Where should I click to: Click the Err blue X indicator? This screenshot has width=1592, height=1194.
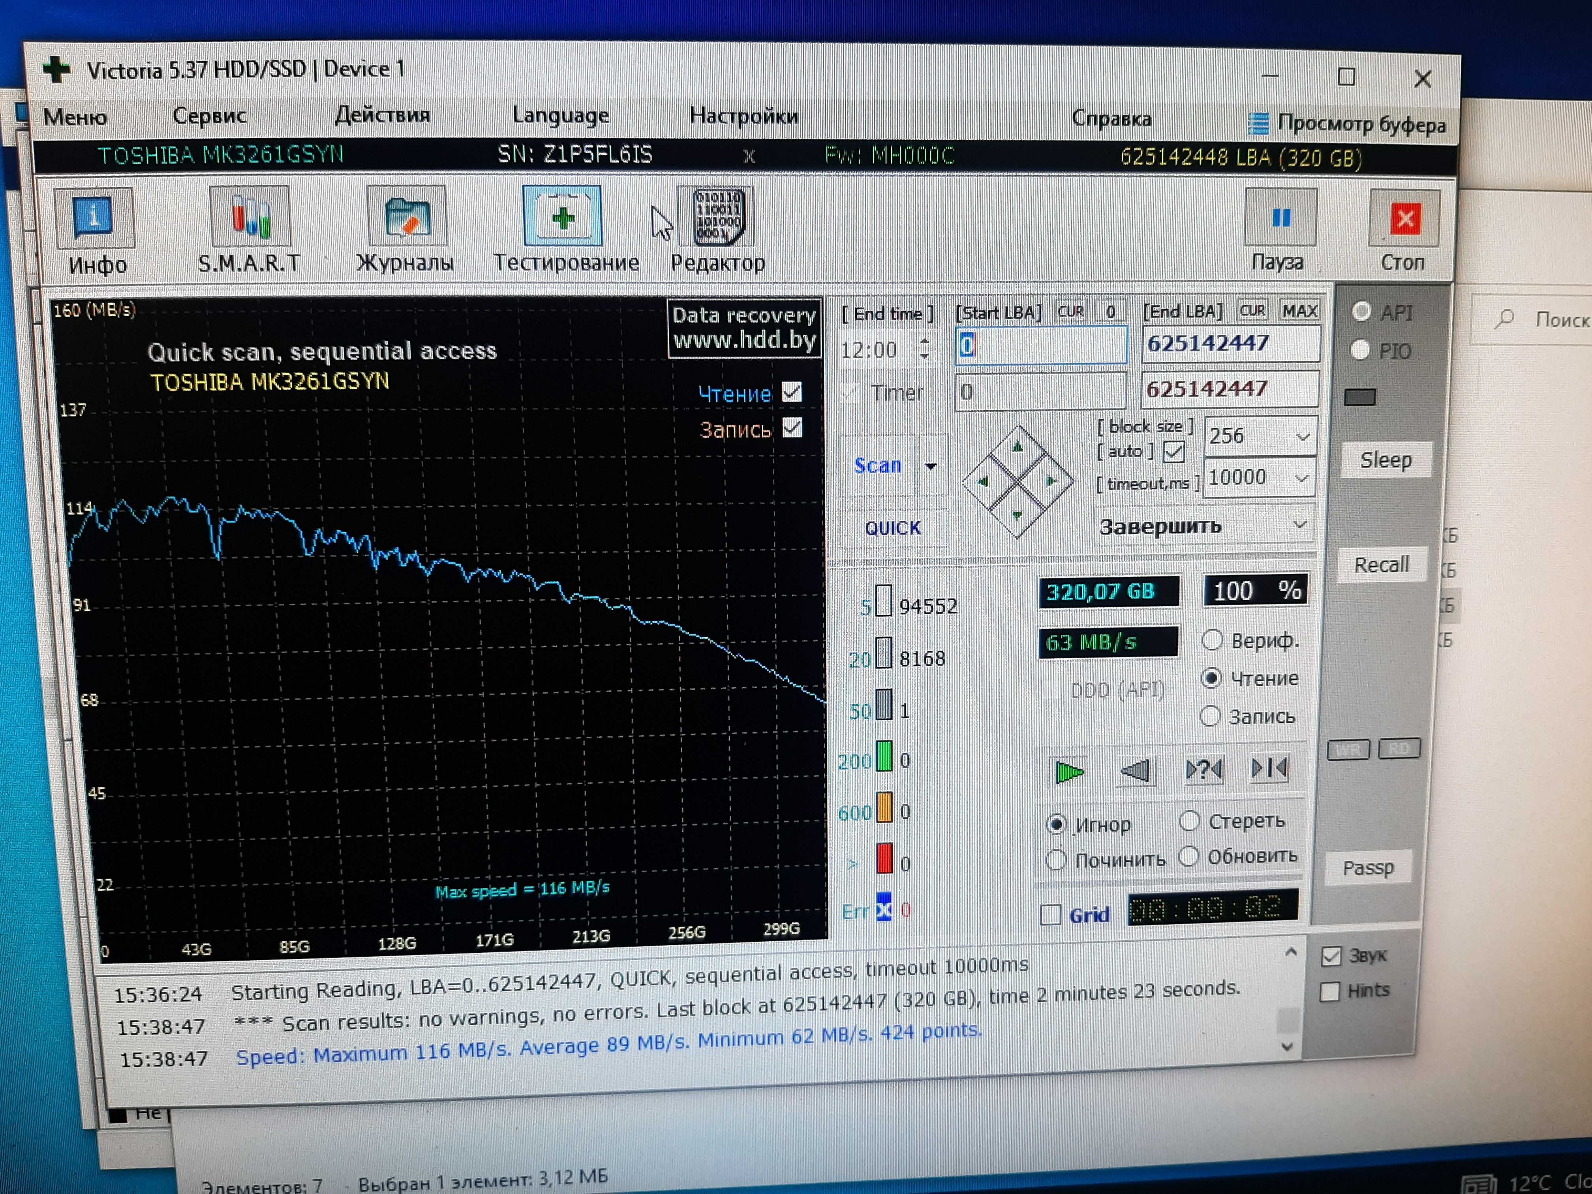(883, 907)
